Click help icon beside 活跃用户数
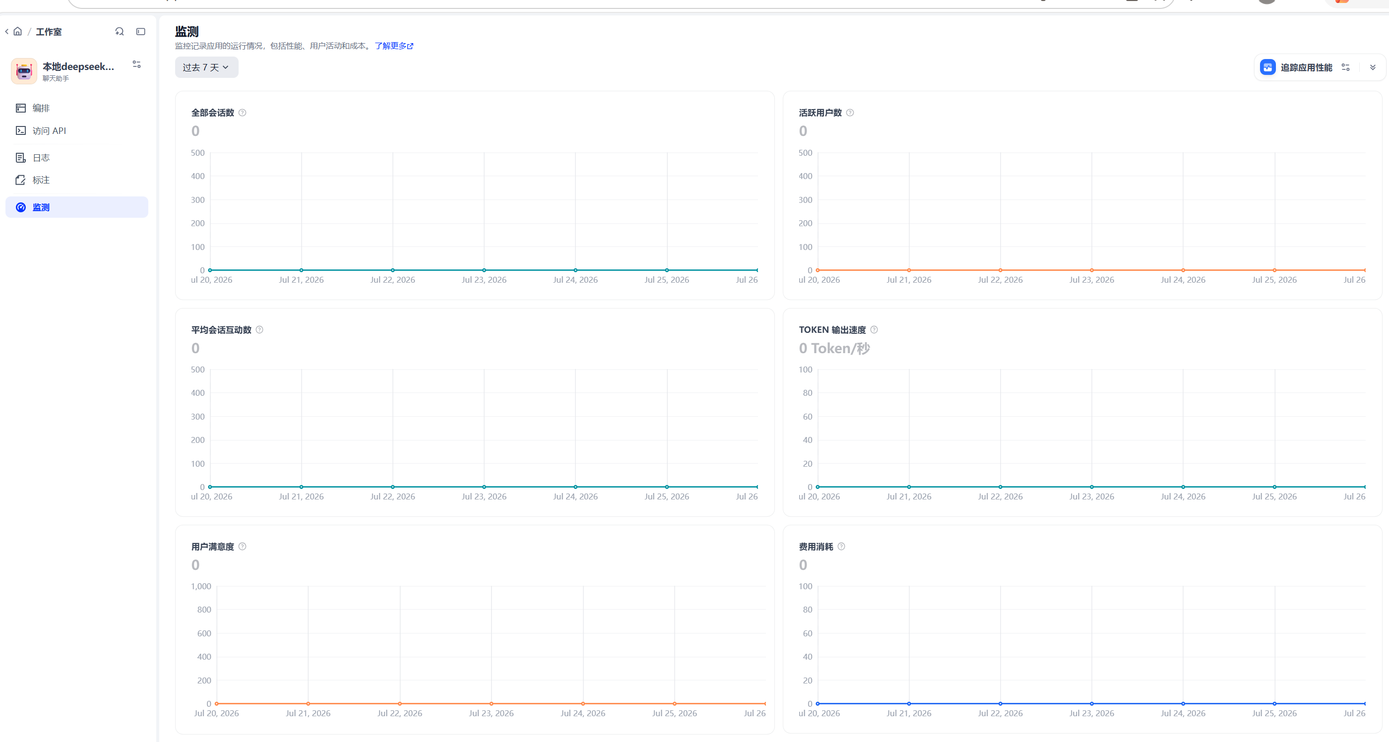 (x=850, y=113)
